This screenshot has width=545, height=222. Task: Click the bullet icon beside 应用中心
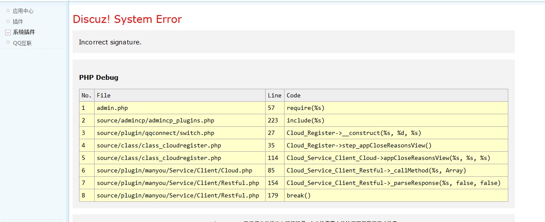pyautogui.click(x=8, y=10)
